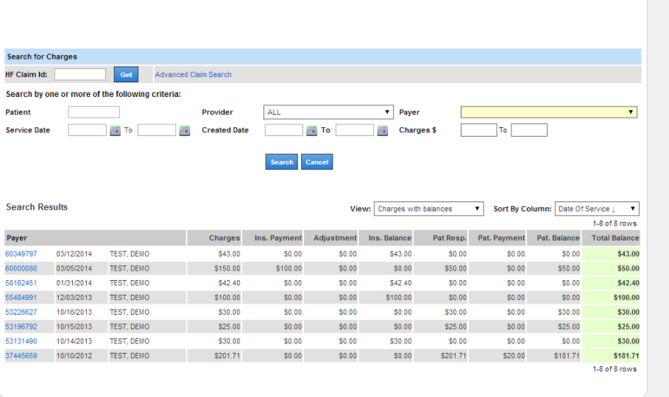Screen dimensions: 669x397
Task: Click the Get button
Action: pos(126,75)
